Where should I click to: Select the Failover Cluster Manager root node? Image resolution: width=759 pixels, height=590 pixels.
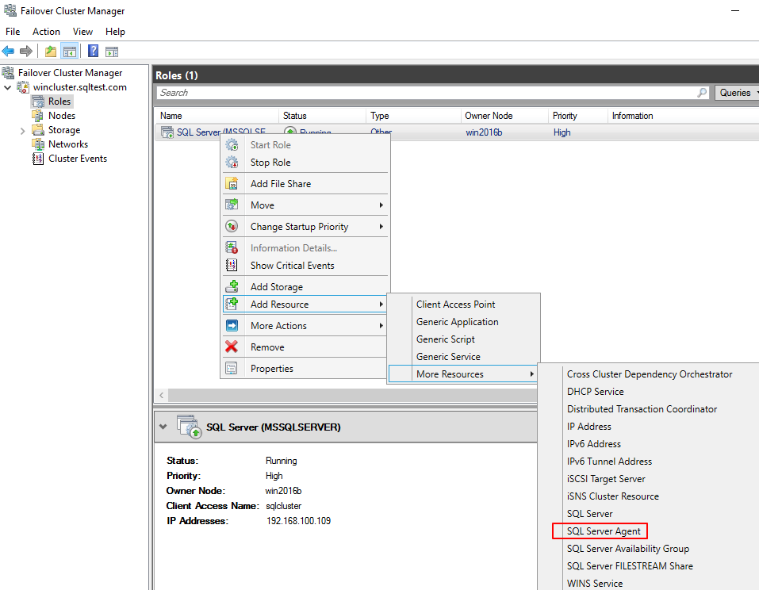click(x=70, y=73)
